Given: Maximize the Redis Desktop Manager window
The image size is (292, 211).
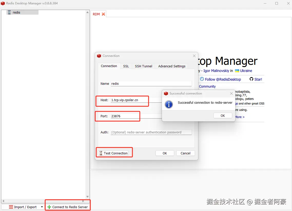Looking at the screenshot, I should coord(277,3).
